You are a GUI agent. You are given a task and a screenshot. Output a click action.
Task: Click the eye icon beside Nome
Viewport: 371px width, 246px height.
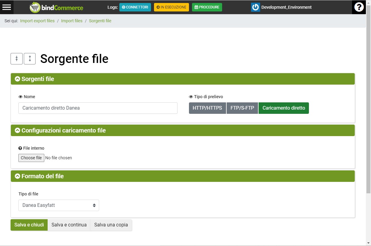(x=20, y=97)
